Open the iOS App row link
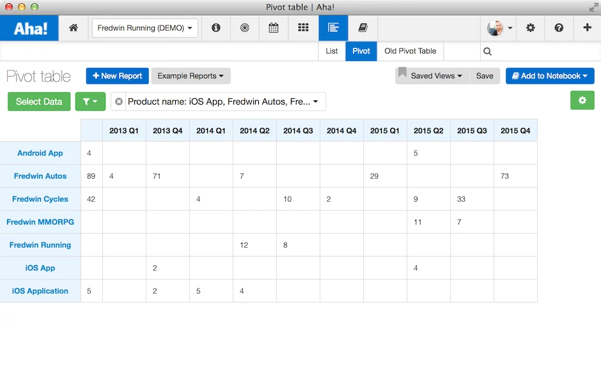Viewport: 601px width, 390px height. pyautogui.click(x=40, y=268)
